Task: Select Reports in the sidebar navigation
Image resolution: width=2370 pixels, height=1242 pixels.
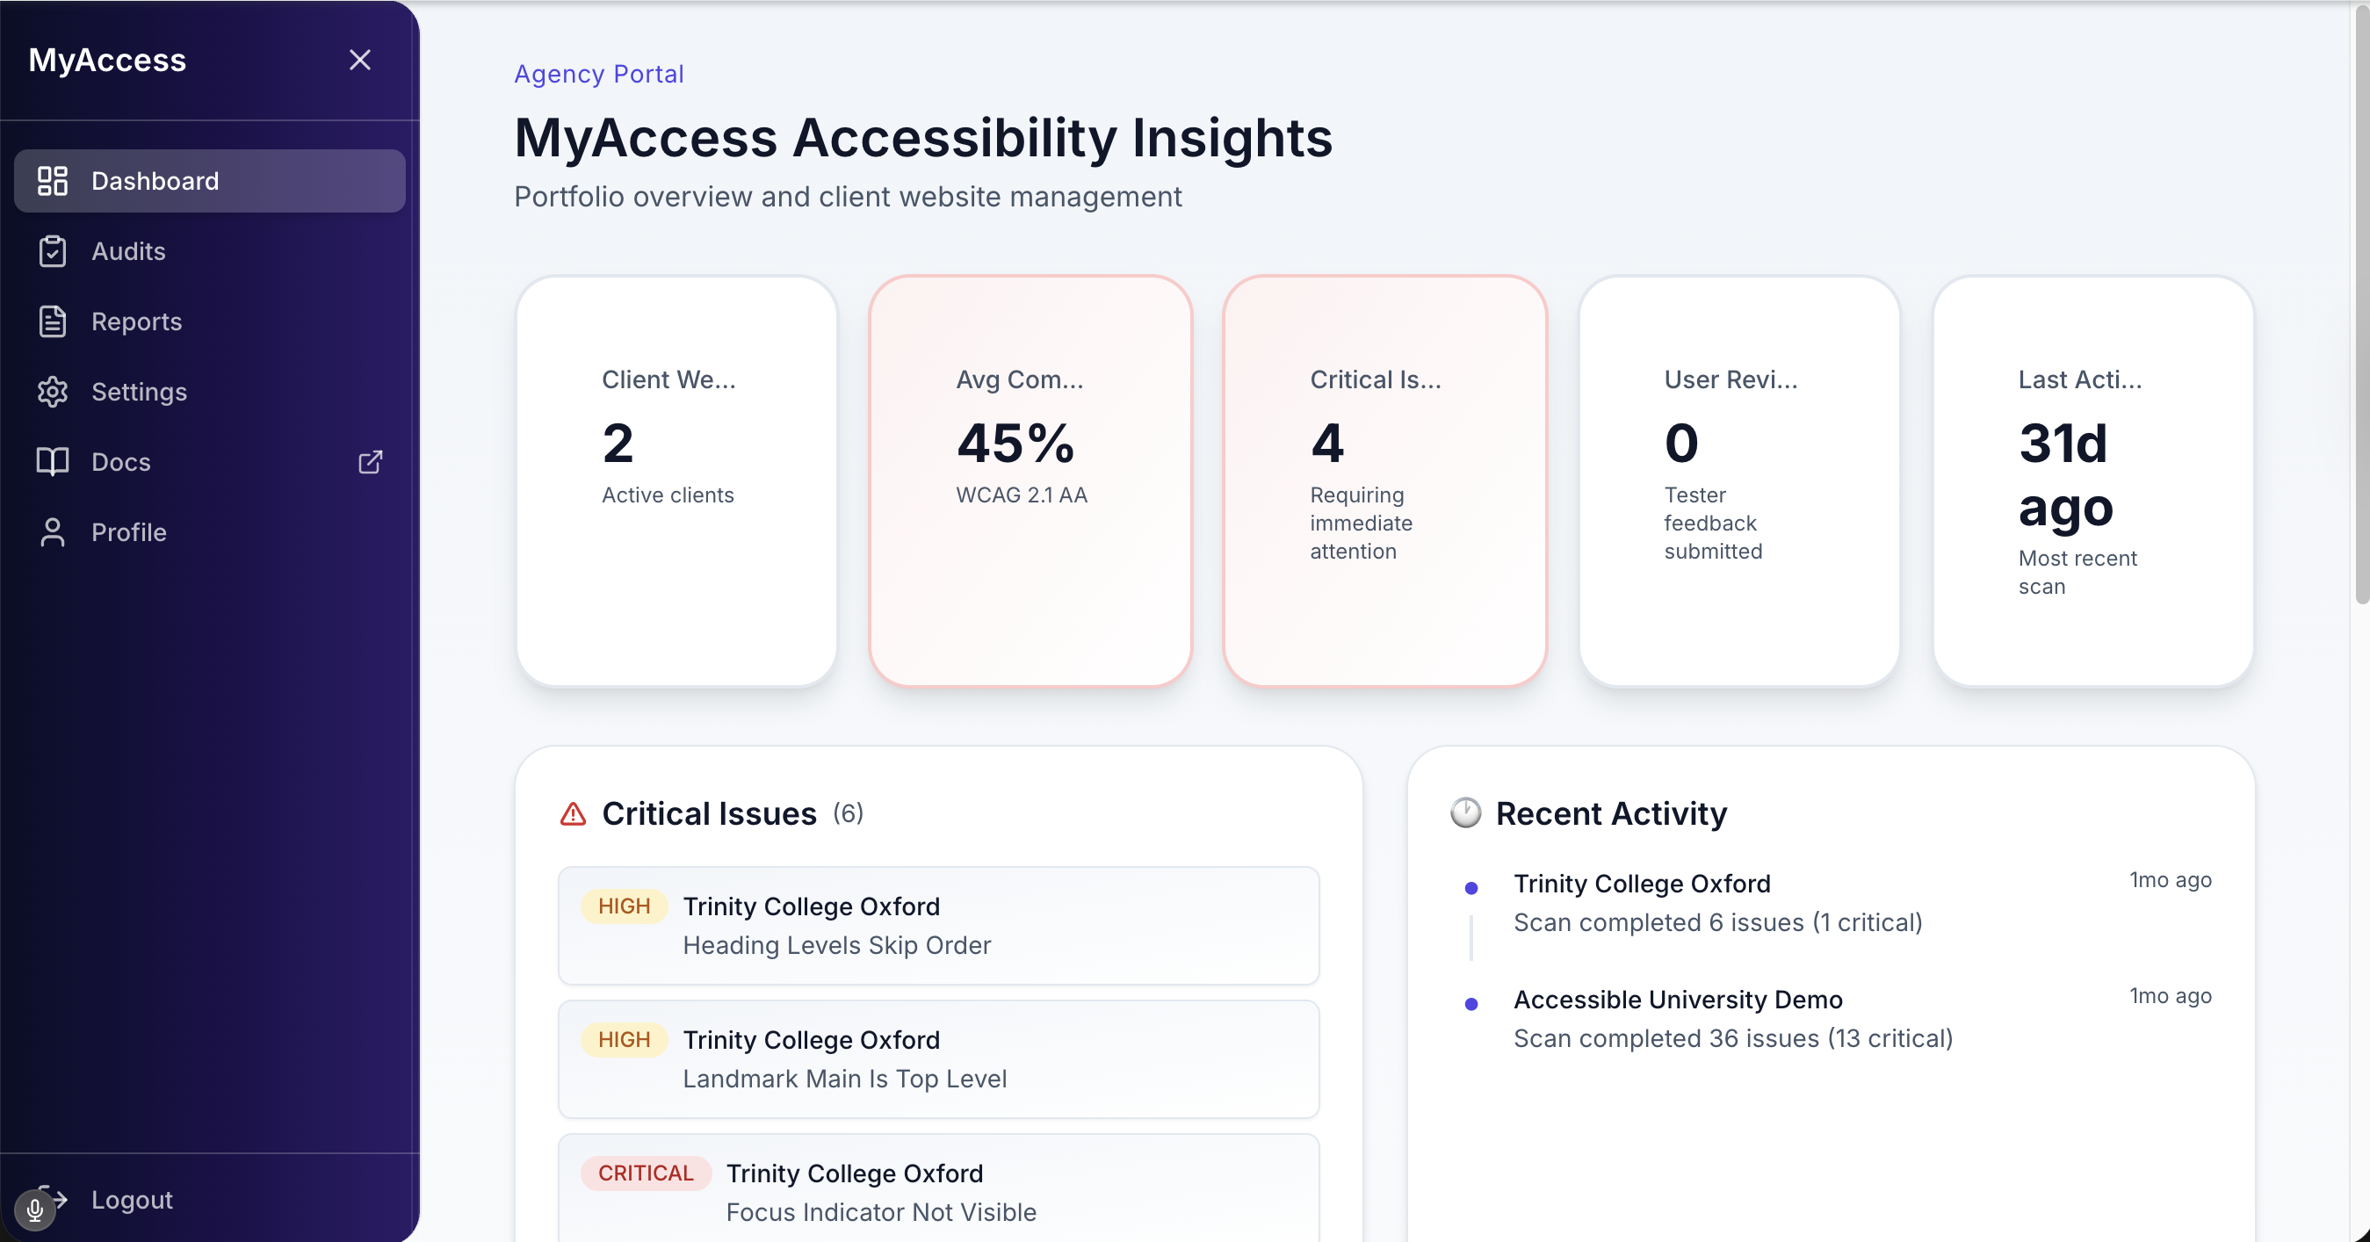Action: click(x=136, y=321)
